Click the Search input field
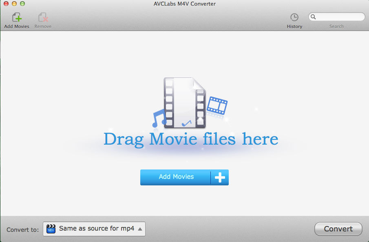This screenshot has height=242, width=369. click(x=336, y=17)
